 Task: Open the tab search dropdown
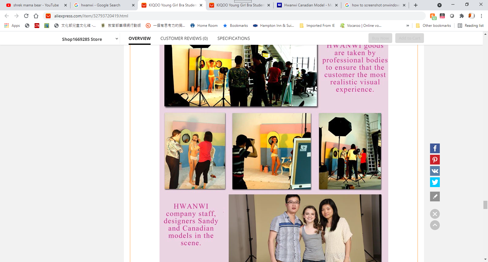(x=439, y=5)
